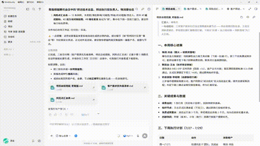Open 项目总结周报_老板版.md file card external arrow

[94, 88]
